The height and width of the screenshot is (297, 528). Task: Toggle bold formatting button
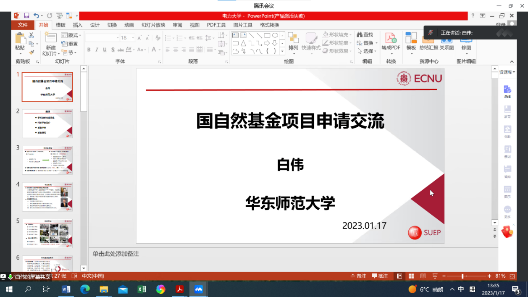[89, 50]
